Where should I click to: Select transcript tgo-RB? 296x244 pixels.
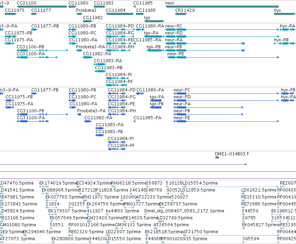[x=154, y=47]
